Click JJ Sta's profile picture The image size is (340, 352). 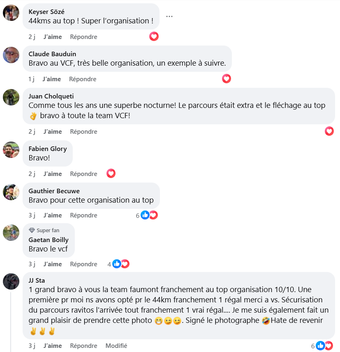coord(11,281)
